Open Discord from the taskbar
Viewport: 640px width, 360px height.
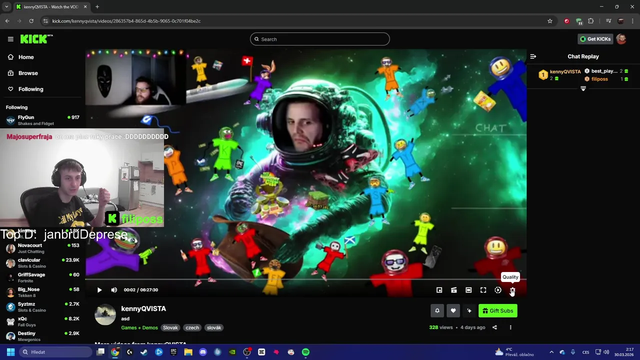pyautogui.click(x=202, y=352)
